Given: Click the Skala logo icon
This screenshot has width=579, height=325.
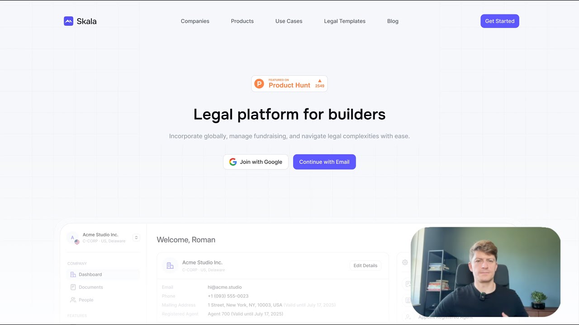Looking at the screenshot, I should tap(68, 21).
